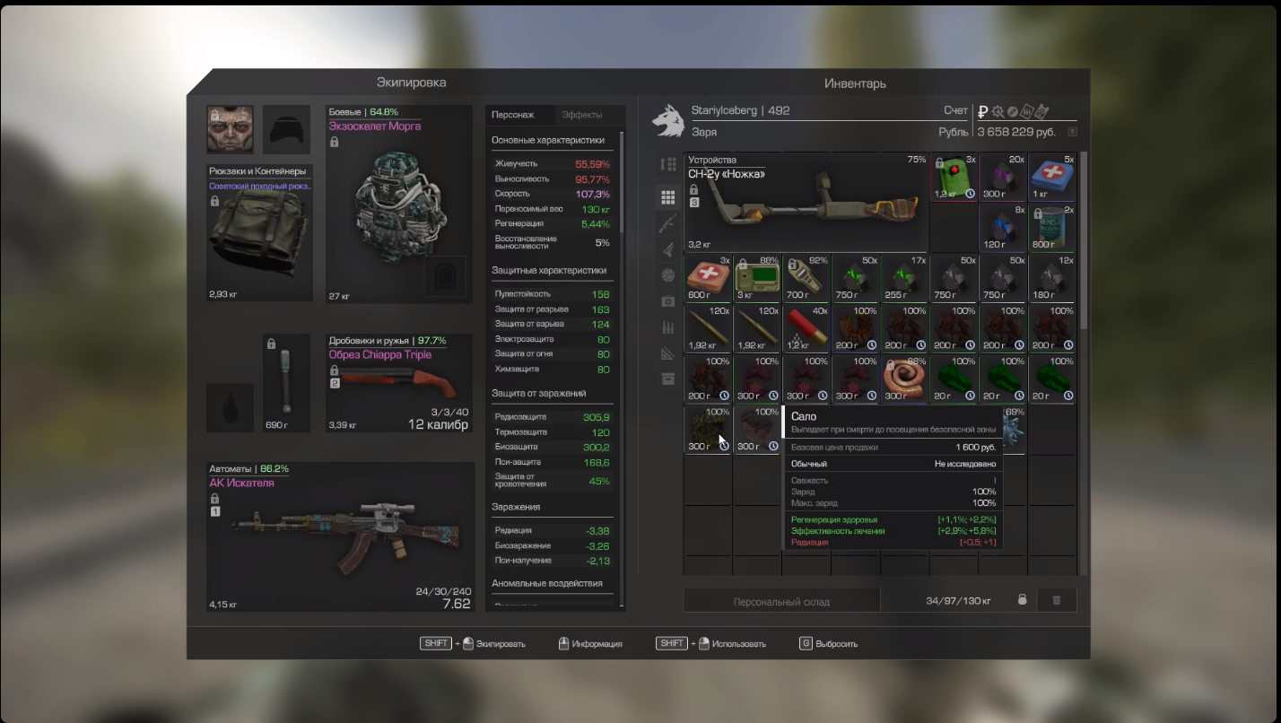The image size is (1281, 723).
Task: Click the Радиозащита 305,9 stat row
Action: click(x=552, y=417)
